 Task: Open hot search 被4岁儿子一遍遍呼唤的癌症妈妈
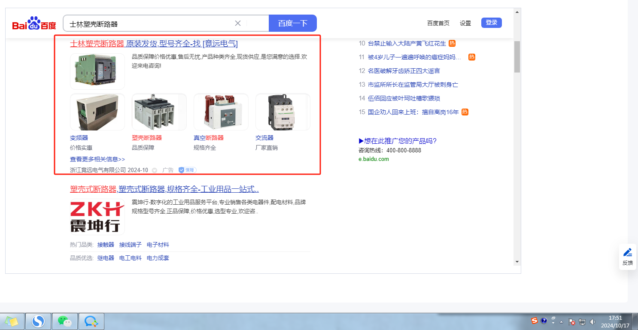point(415,57)
